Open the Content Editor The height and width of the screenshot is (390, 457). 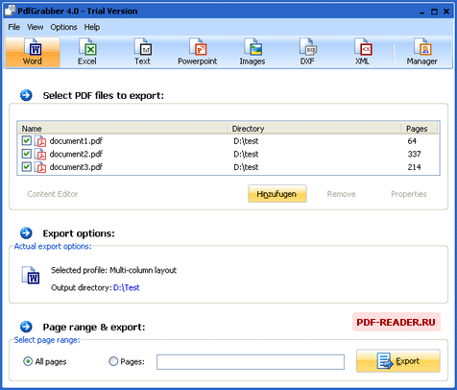(x=53, y=194)
